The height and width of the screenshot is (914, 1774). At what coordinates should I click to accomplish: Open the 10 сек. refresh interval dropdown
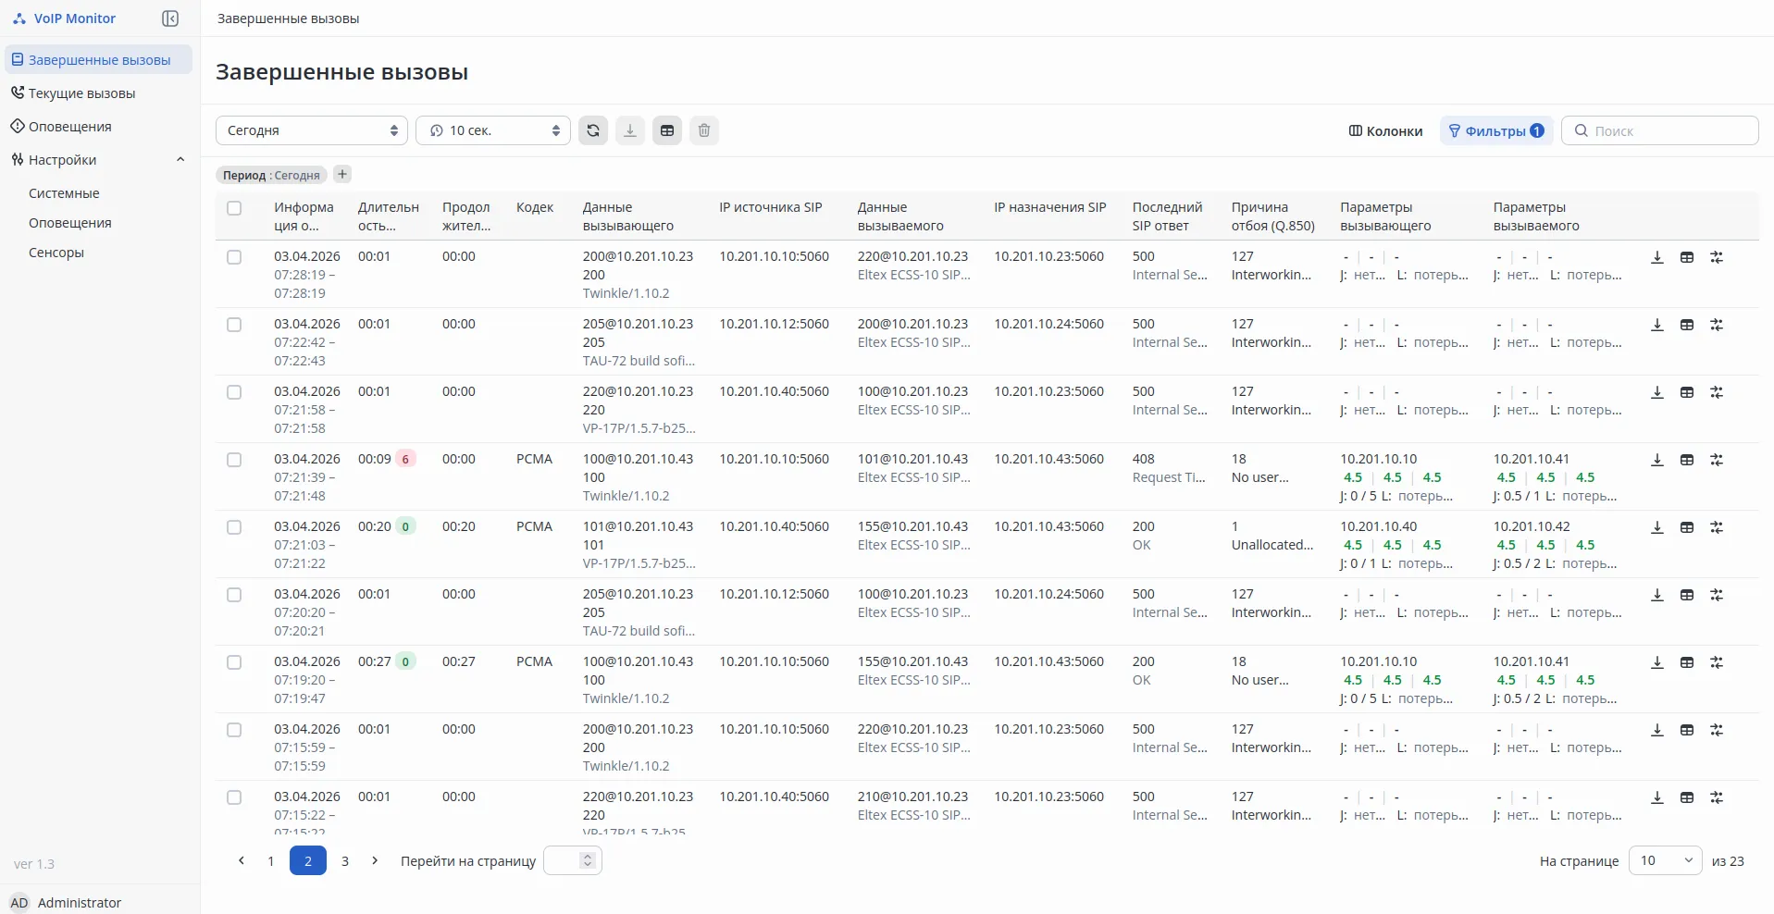494,130
